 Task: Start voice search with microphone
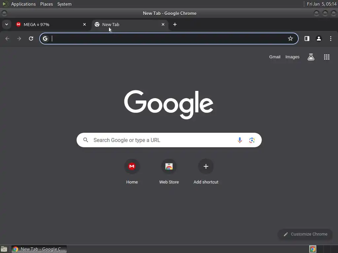[x=240, y=140]
